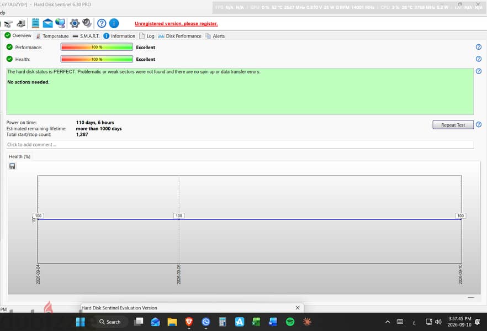Click the blue letter A app in the taskbar
Screen dimensions: 487x331
240,322
